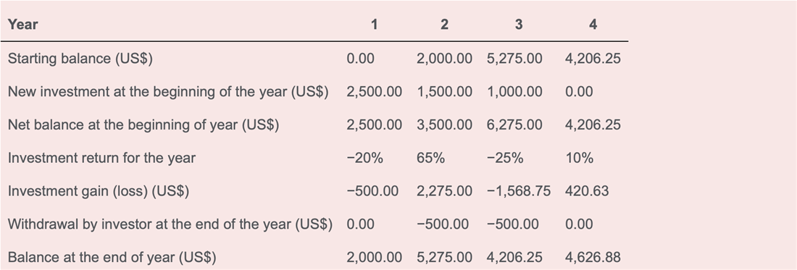This screenshot has height=270, width=797.
Task: Click the 6,275.00 net balance value
Action: coord(514,125)
